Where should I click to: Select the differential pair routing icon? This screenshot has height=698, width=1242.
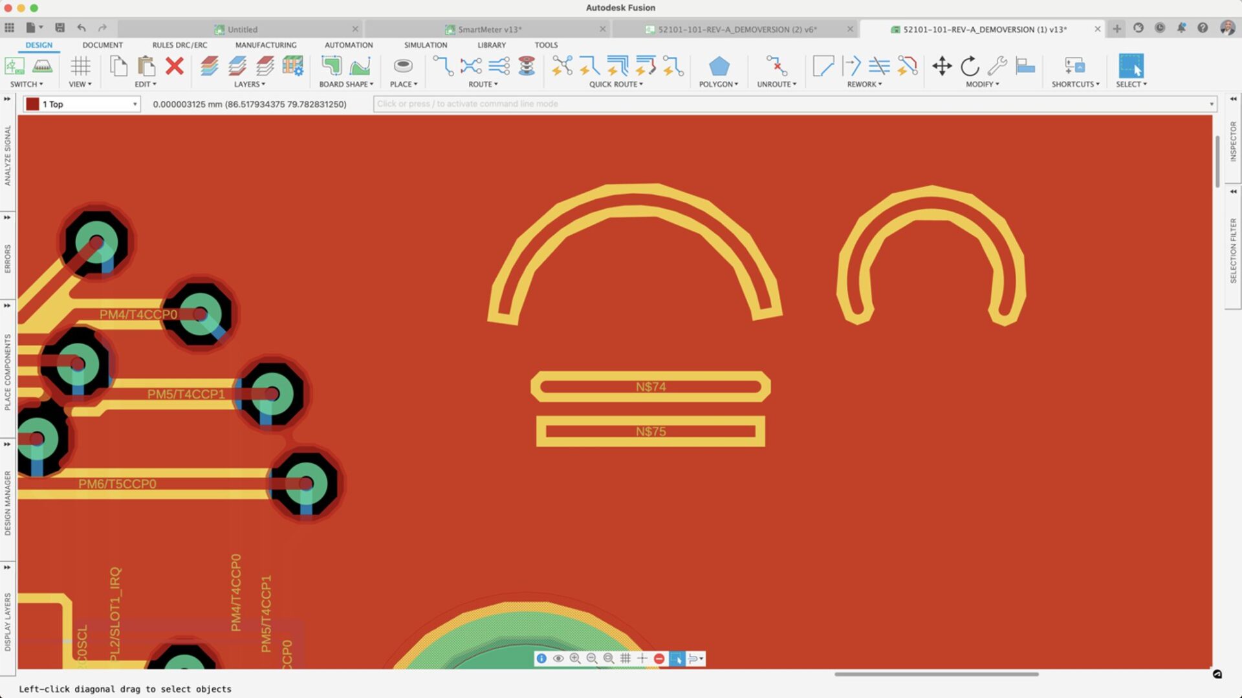pos(471,66)
